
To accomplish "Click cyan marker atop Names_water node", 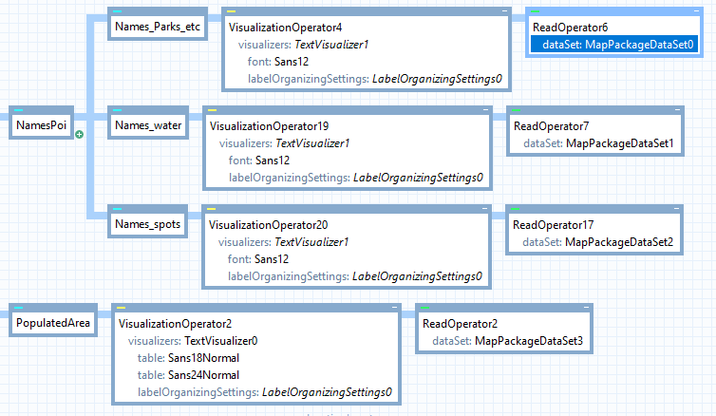I will [x=118, y=110].
